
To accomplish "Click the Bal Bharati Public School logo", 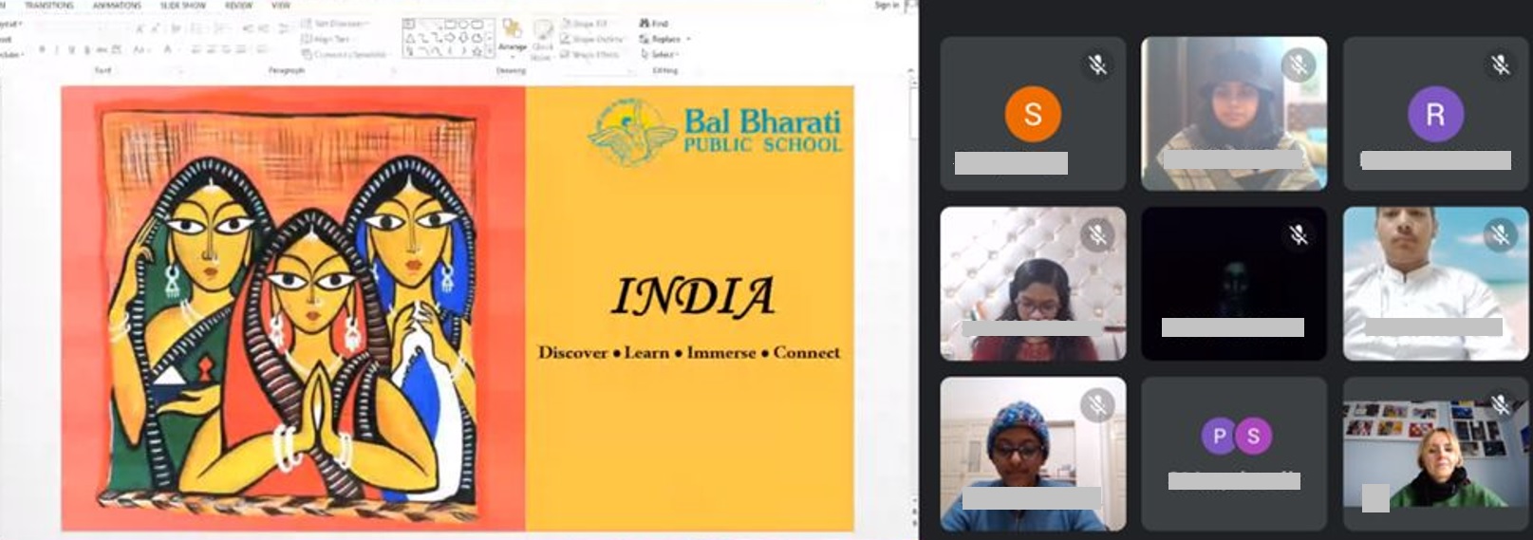I will (x=715, y=131).
